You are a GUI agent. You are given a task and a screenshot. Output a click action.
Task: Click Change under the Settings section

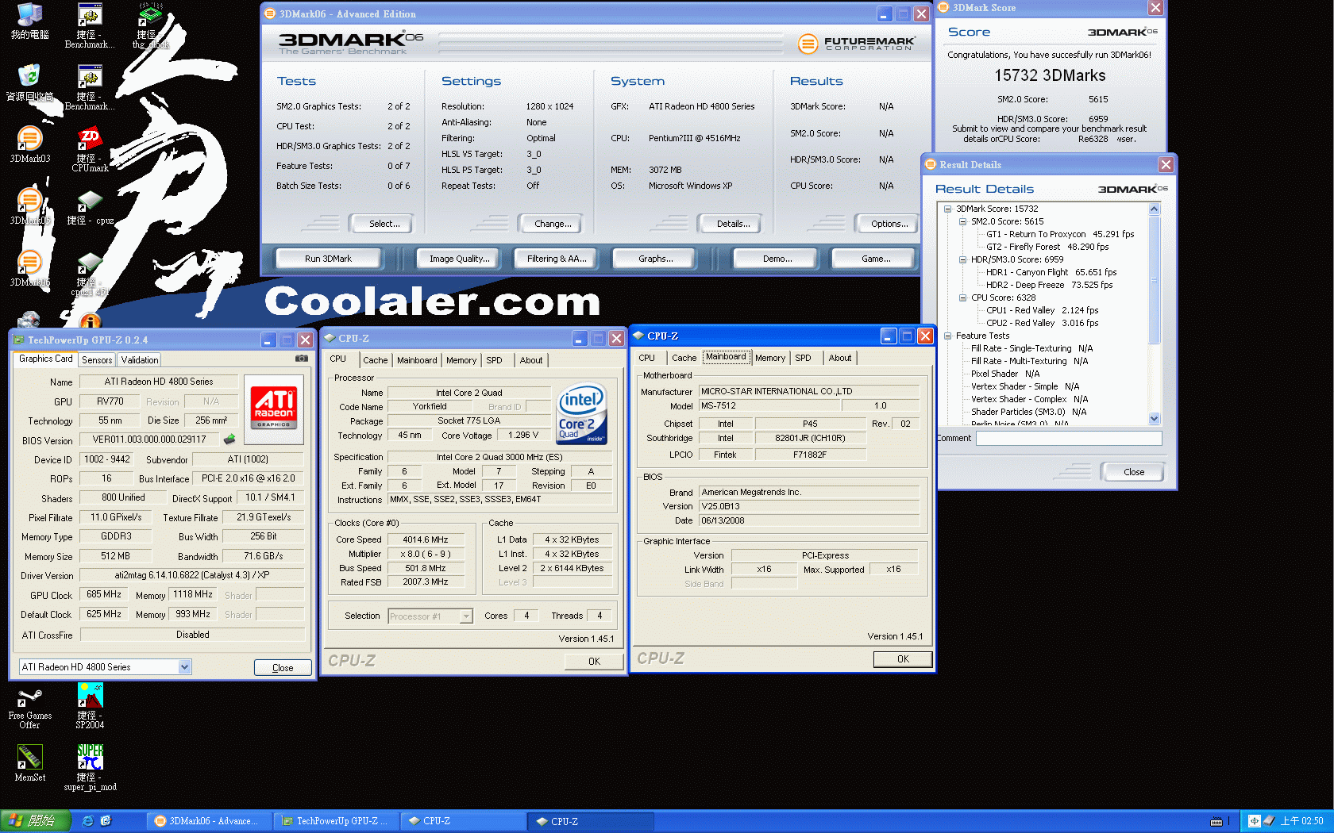(x=553, y=224)
